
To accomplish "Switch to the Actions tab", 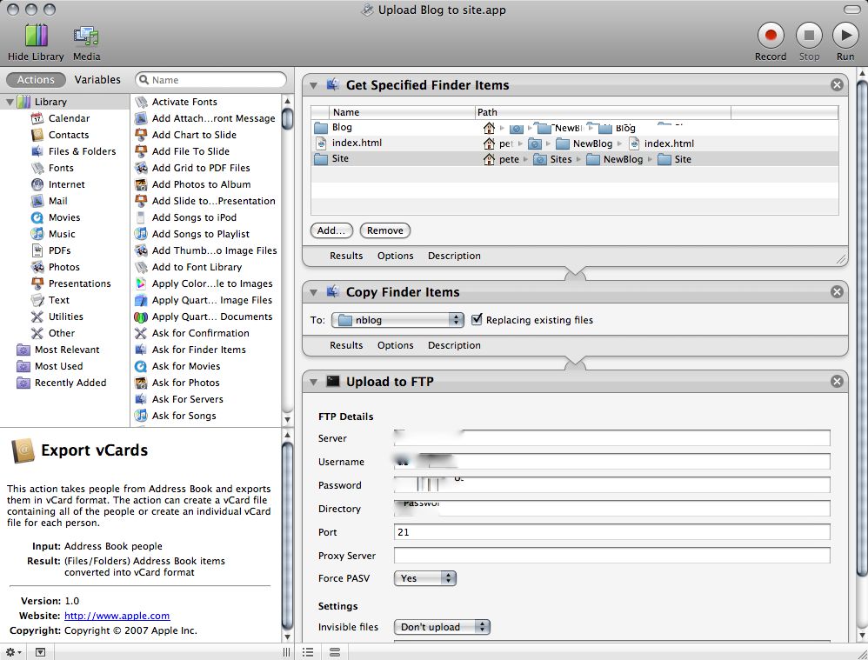I will click(36, 80).
